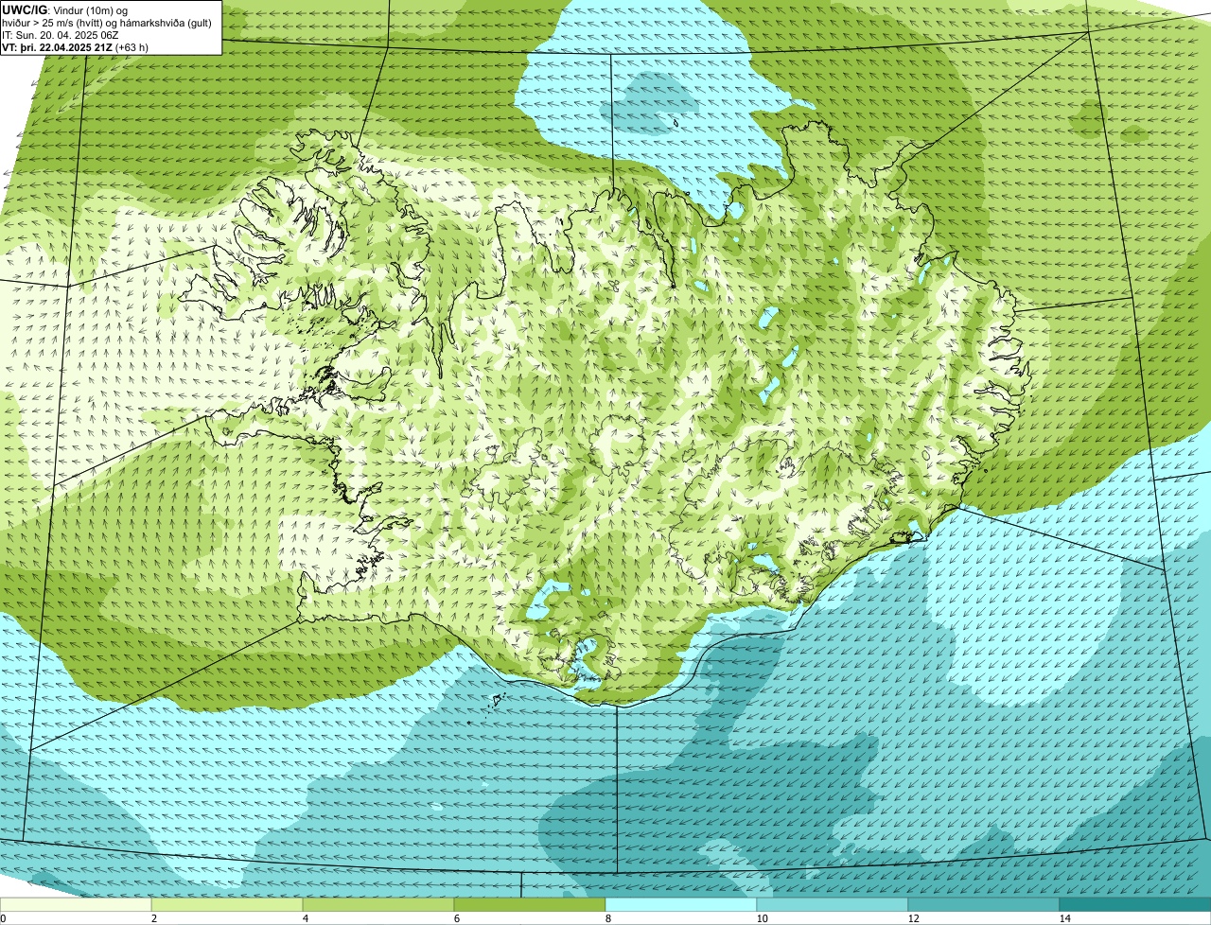The image size is (1211, 925).
Task: Click the legend label "0"
Action: coord(3,918)
